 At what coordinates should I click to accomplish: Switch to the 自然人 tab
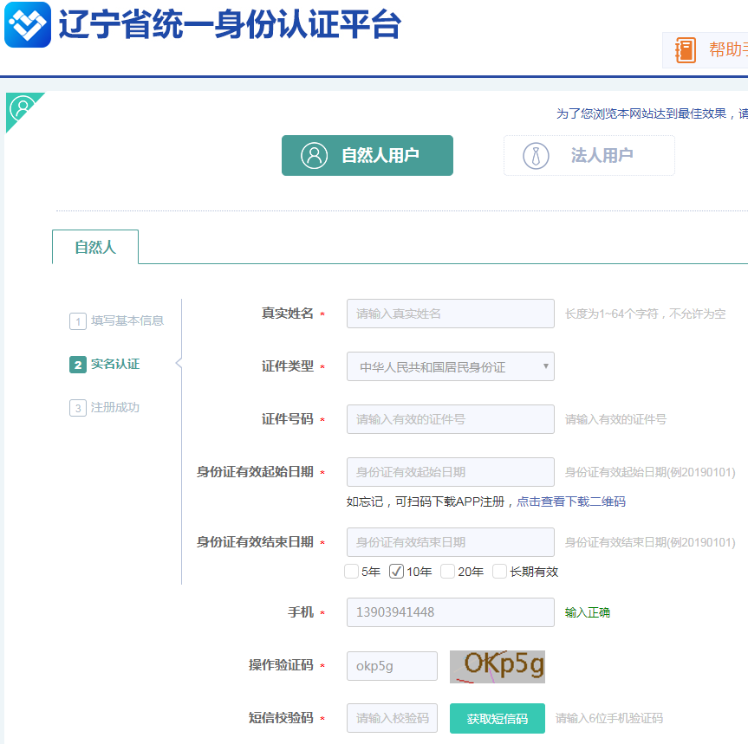click(x=95, y=247)
